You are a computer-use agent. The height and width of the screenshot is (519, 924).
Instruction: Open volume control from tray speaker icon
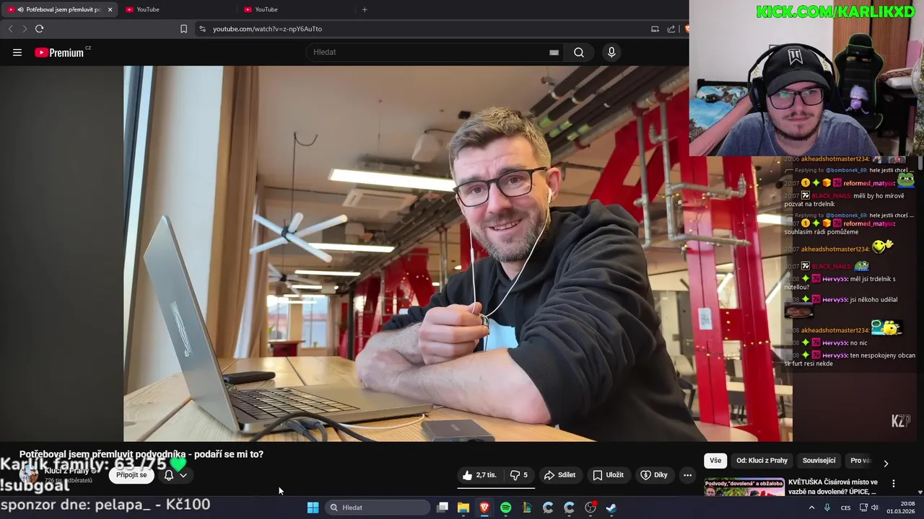click(x=875, y=507)
